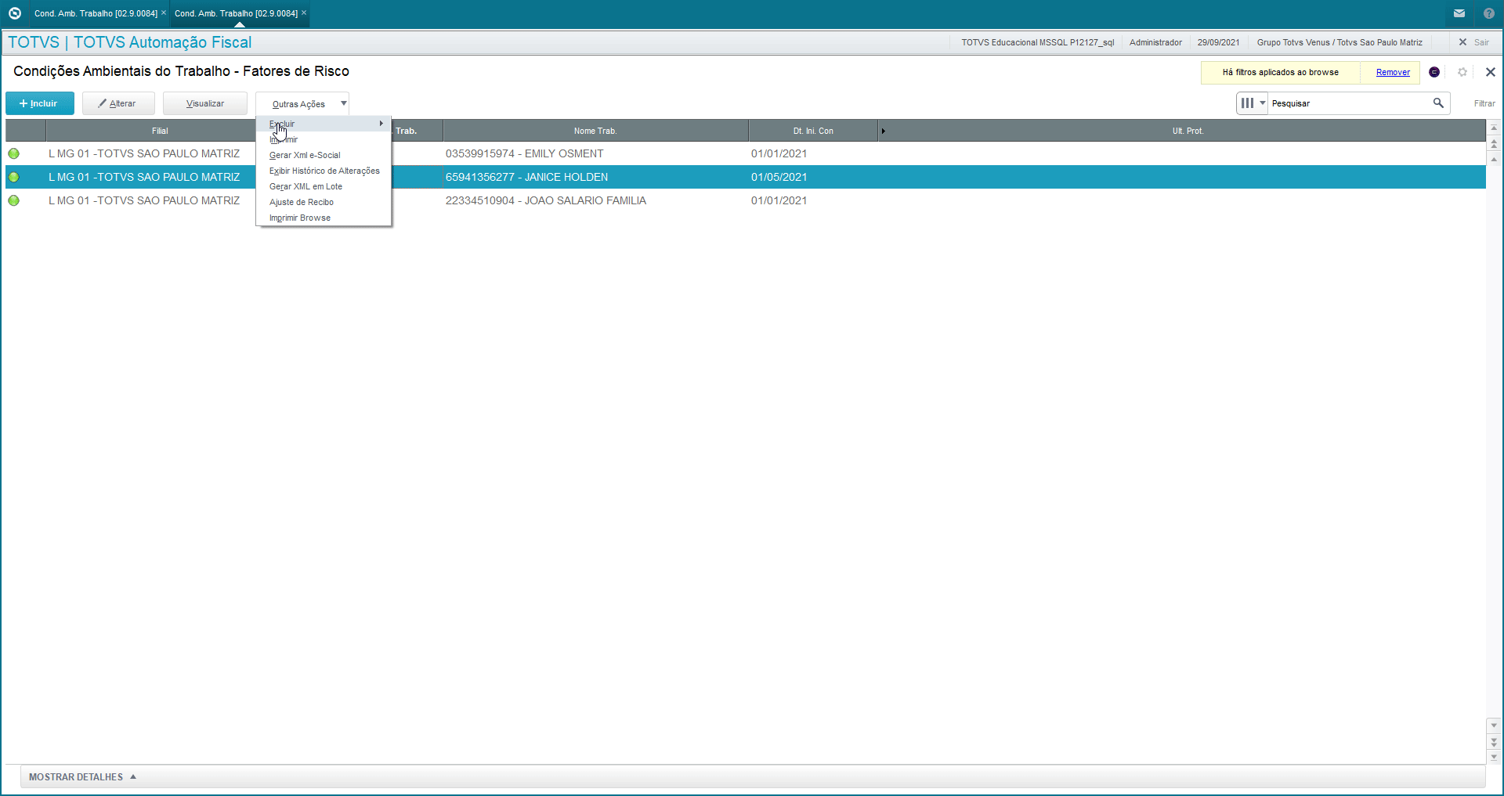Image resolution: width=1504 pixels, height=796 pixels.
Task: Click Grupo Totvs Venus / Totvs Sao Paulo Matriz
Action: [1339, 42]
